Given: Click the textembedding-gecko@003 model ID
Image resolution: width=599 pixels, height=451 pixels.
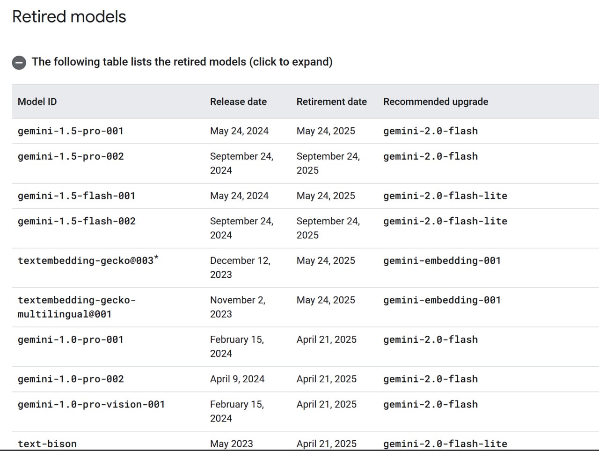Looking at the screenshot, I should point(85,261).
